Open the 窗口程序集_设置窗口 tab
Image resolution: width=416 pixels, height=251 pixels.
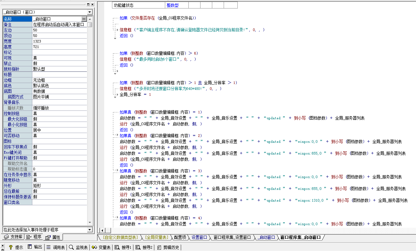(x=232, y=237)
